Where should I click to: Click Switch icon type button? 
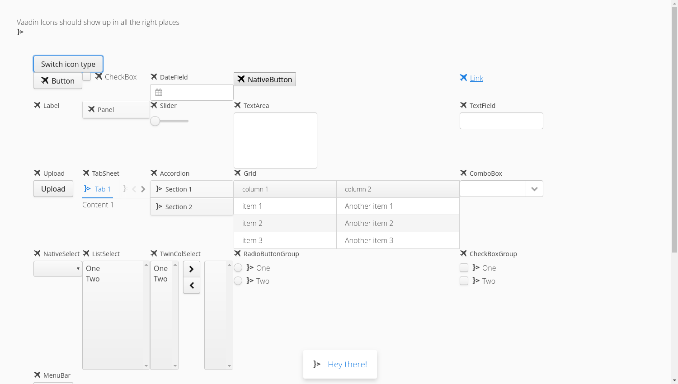pos(68,64)
